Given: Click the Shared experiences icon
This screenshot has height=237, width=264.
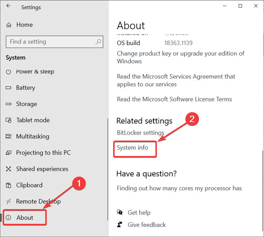Looking at the screenshot, I should pos(8,169).
